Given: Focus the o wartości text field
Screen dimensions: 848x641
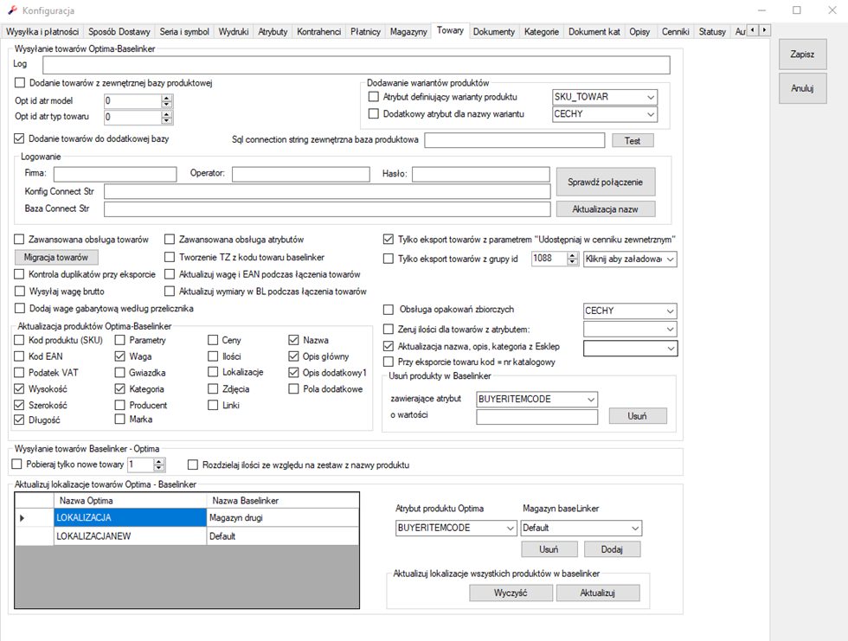Looking at the screenshot, I should [537, 417].
